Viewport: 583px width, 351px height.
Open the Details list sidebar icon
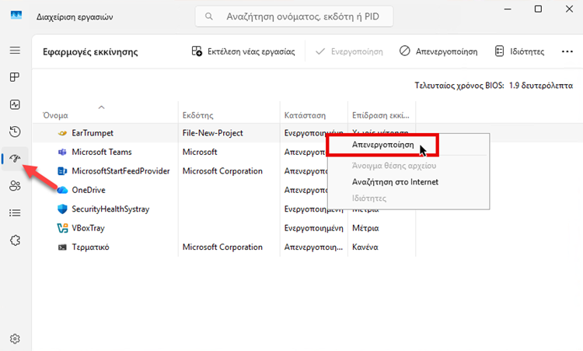click(15, 212)
